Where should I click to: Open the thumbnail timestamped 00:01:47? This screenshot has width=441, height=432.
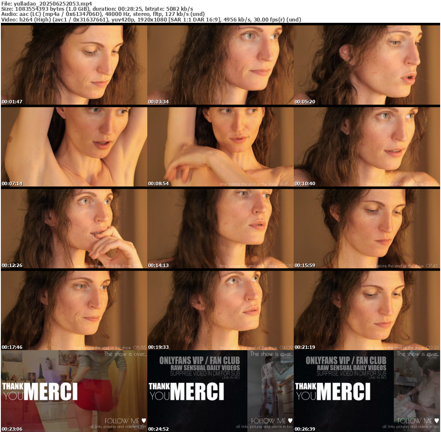coord(74,65)
